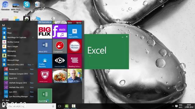The image size is (195, 109).
Task: Open Database Compare 2013
Action: pyautogui.click(x=19, y=74)
